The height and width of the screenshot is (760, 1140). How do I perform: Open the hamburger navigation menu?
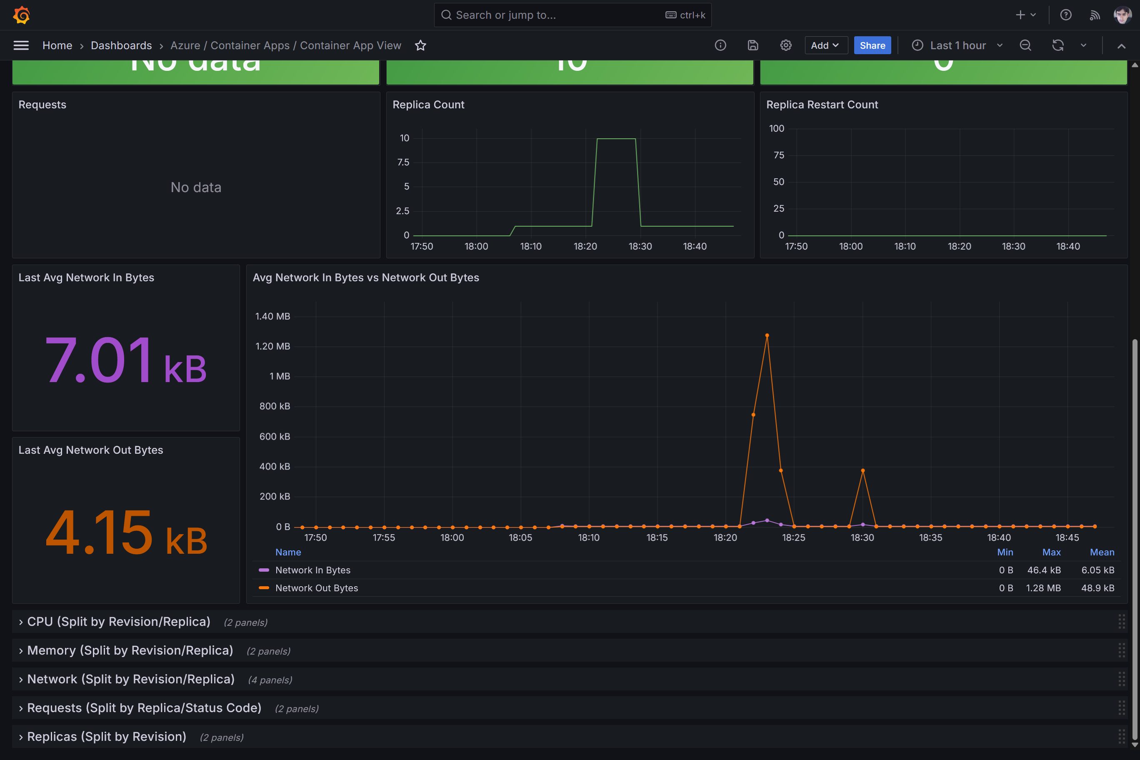[x=21, y=45]
